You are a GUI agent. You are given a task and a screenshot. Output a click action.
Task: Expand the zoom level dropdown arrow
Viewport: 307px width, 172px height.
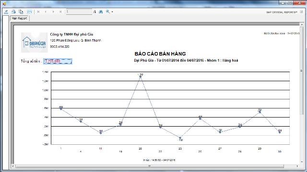pos(112,12)
